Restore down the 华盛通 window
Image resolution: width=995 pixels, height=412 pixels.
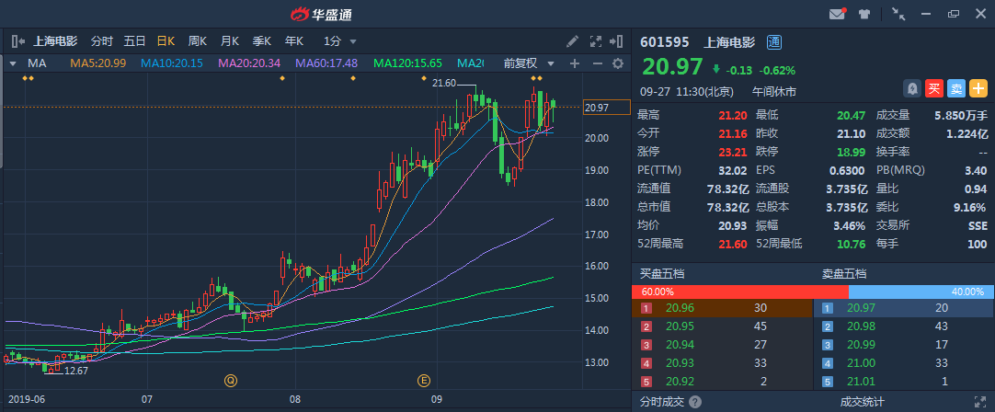point(953,13)
